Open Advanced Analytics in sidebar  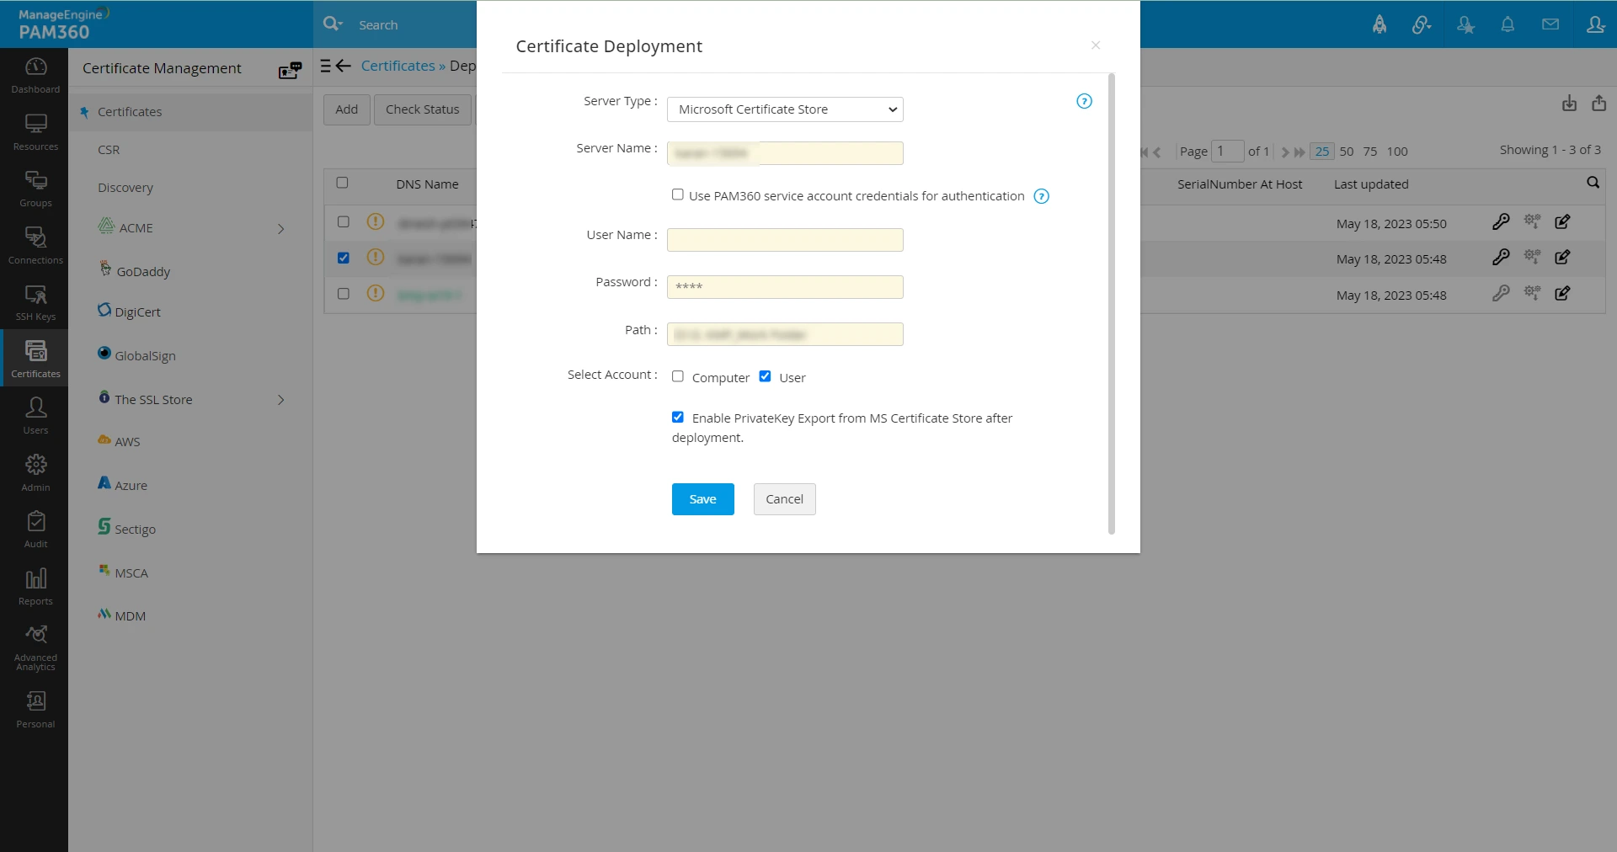click(35, 647)
